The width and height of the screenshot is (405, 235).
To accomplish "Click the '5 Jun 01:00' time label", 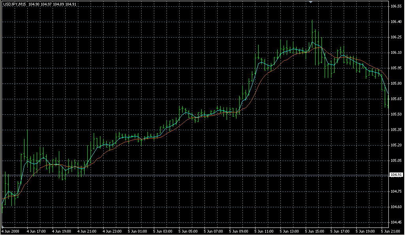I will (138, 231).
